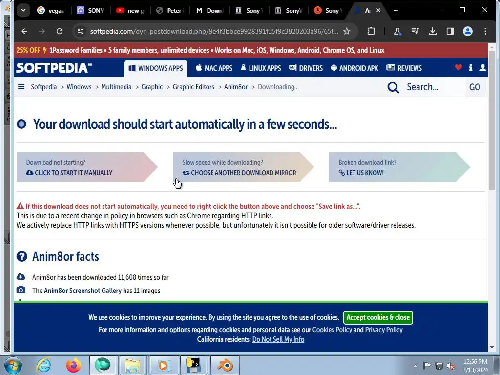This screenshot has height=375, width=500.
Task: Close the active Anim8or tab
Action: point(378,10)
